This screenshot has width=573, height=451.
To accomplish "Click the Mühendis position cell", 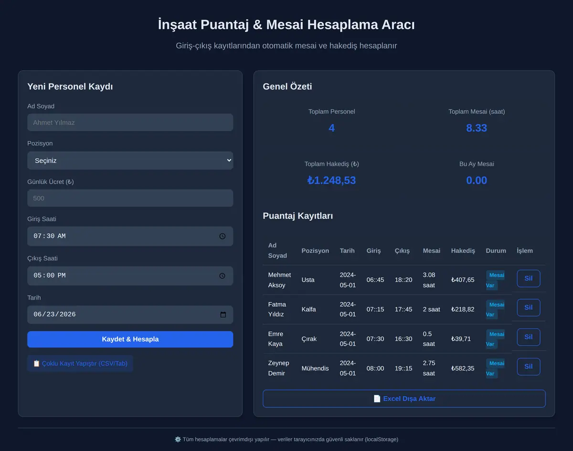I will 315,368.
